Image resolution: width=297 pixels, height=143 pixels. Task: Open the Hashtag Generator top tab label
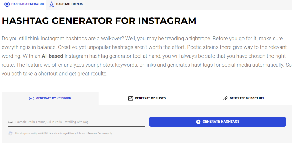(x=28, y=4)
